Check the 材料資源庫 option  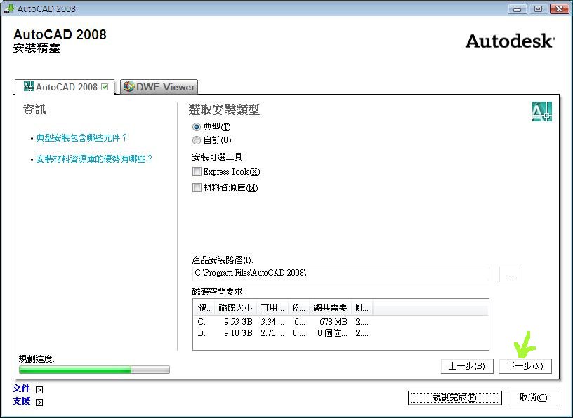tap(197, 188)
